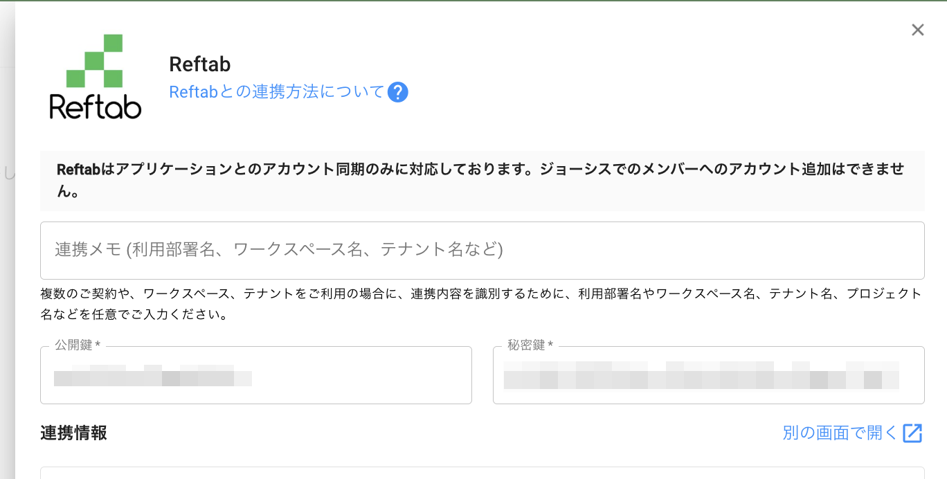The height and width of the screenshot is (479, 947).
Task: Close the Reftab integration dialog
Action: coord(917,30)
